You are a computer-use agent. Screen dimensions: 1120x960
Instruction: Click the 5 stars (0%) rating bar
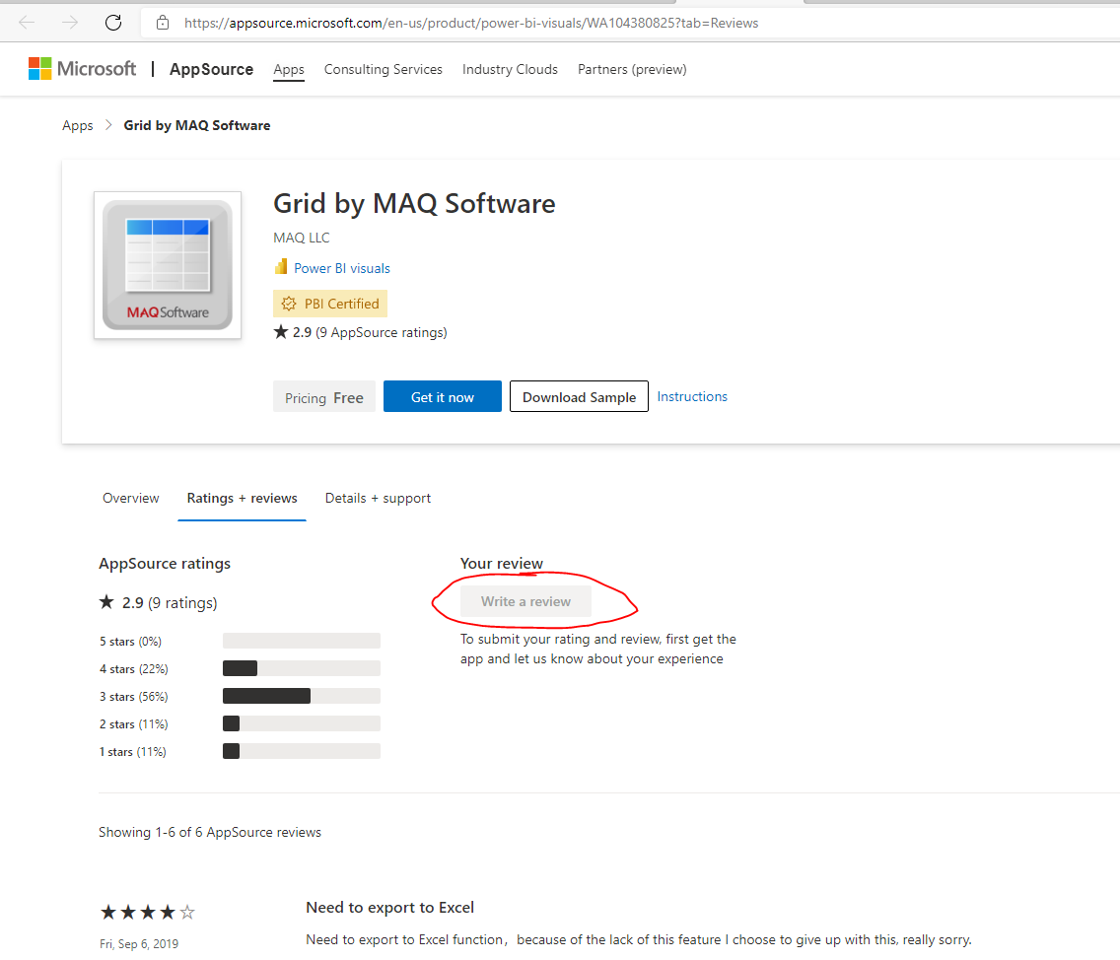pos(302,641)
